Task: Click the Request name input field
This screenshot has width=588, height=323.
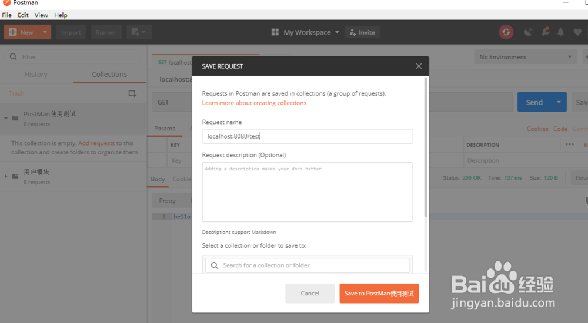Action: [307, 136]
